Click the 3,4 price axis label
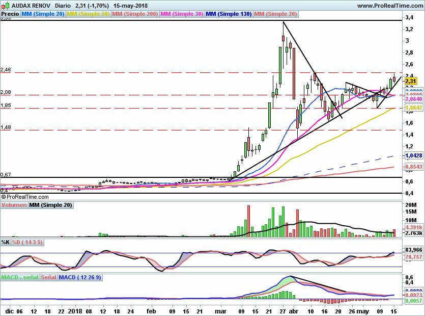This screenshot has height=316, width=425. point(409,18)
